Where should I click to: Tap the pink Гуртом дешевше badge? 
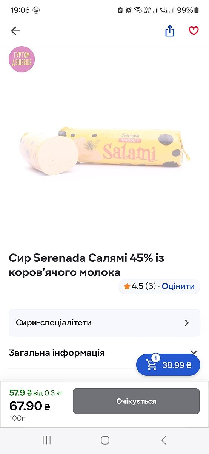click(22, 59)
